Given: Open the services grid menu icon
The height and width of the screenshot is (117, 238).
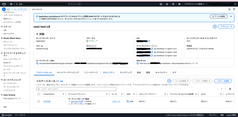Looking at the screenshot, I should [x=11, y=4].
